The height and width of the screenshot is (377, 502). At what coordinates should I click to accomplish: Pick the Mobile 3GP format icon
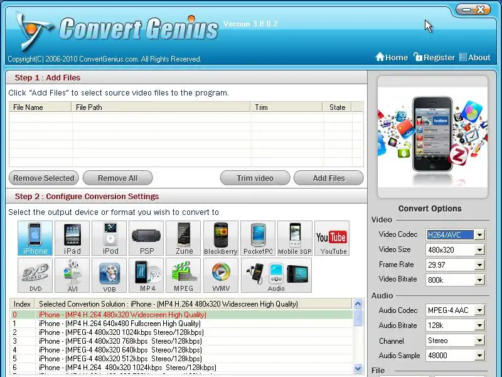(x=295, y=238)
